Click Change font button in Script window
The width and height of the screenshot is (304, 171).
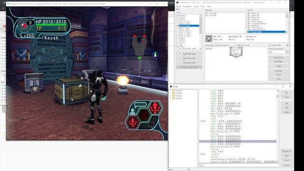(286, 151)
